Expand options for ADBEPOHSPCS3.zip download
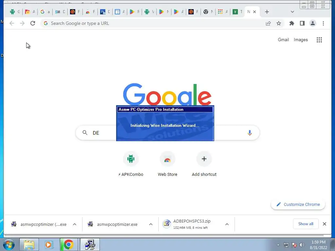 (x=227, y=224)
